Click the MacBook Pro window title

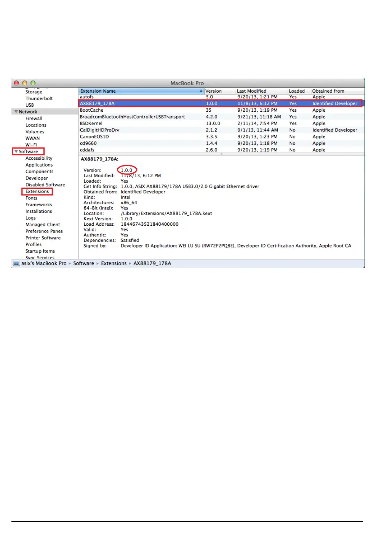[x=187, y=83]
